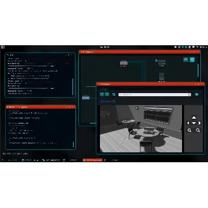The width and height of the screenshot is (208, 208).
Task: Click the camera pan down arrow
Action: pyautogui.click(x=194, y=123)
